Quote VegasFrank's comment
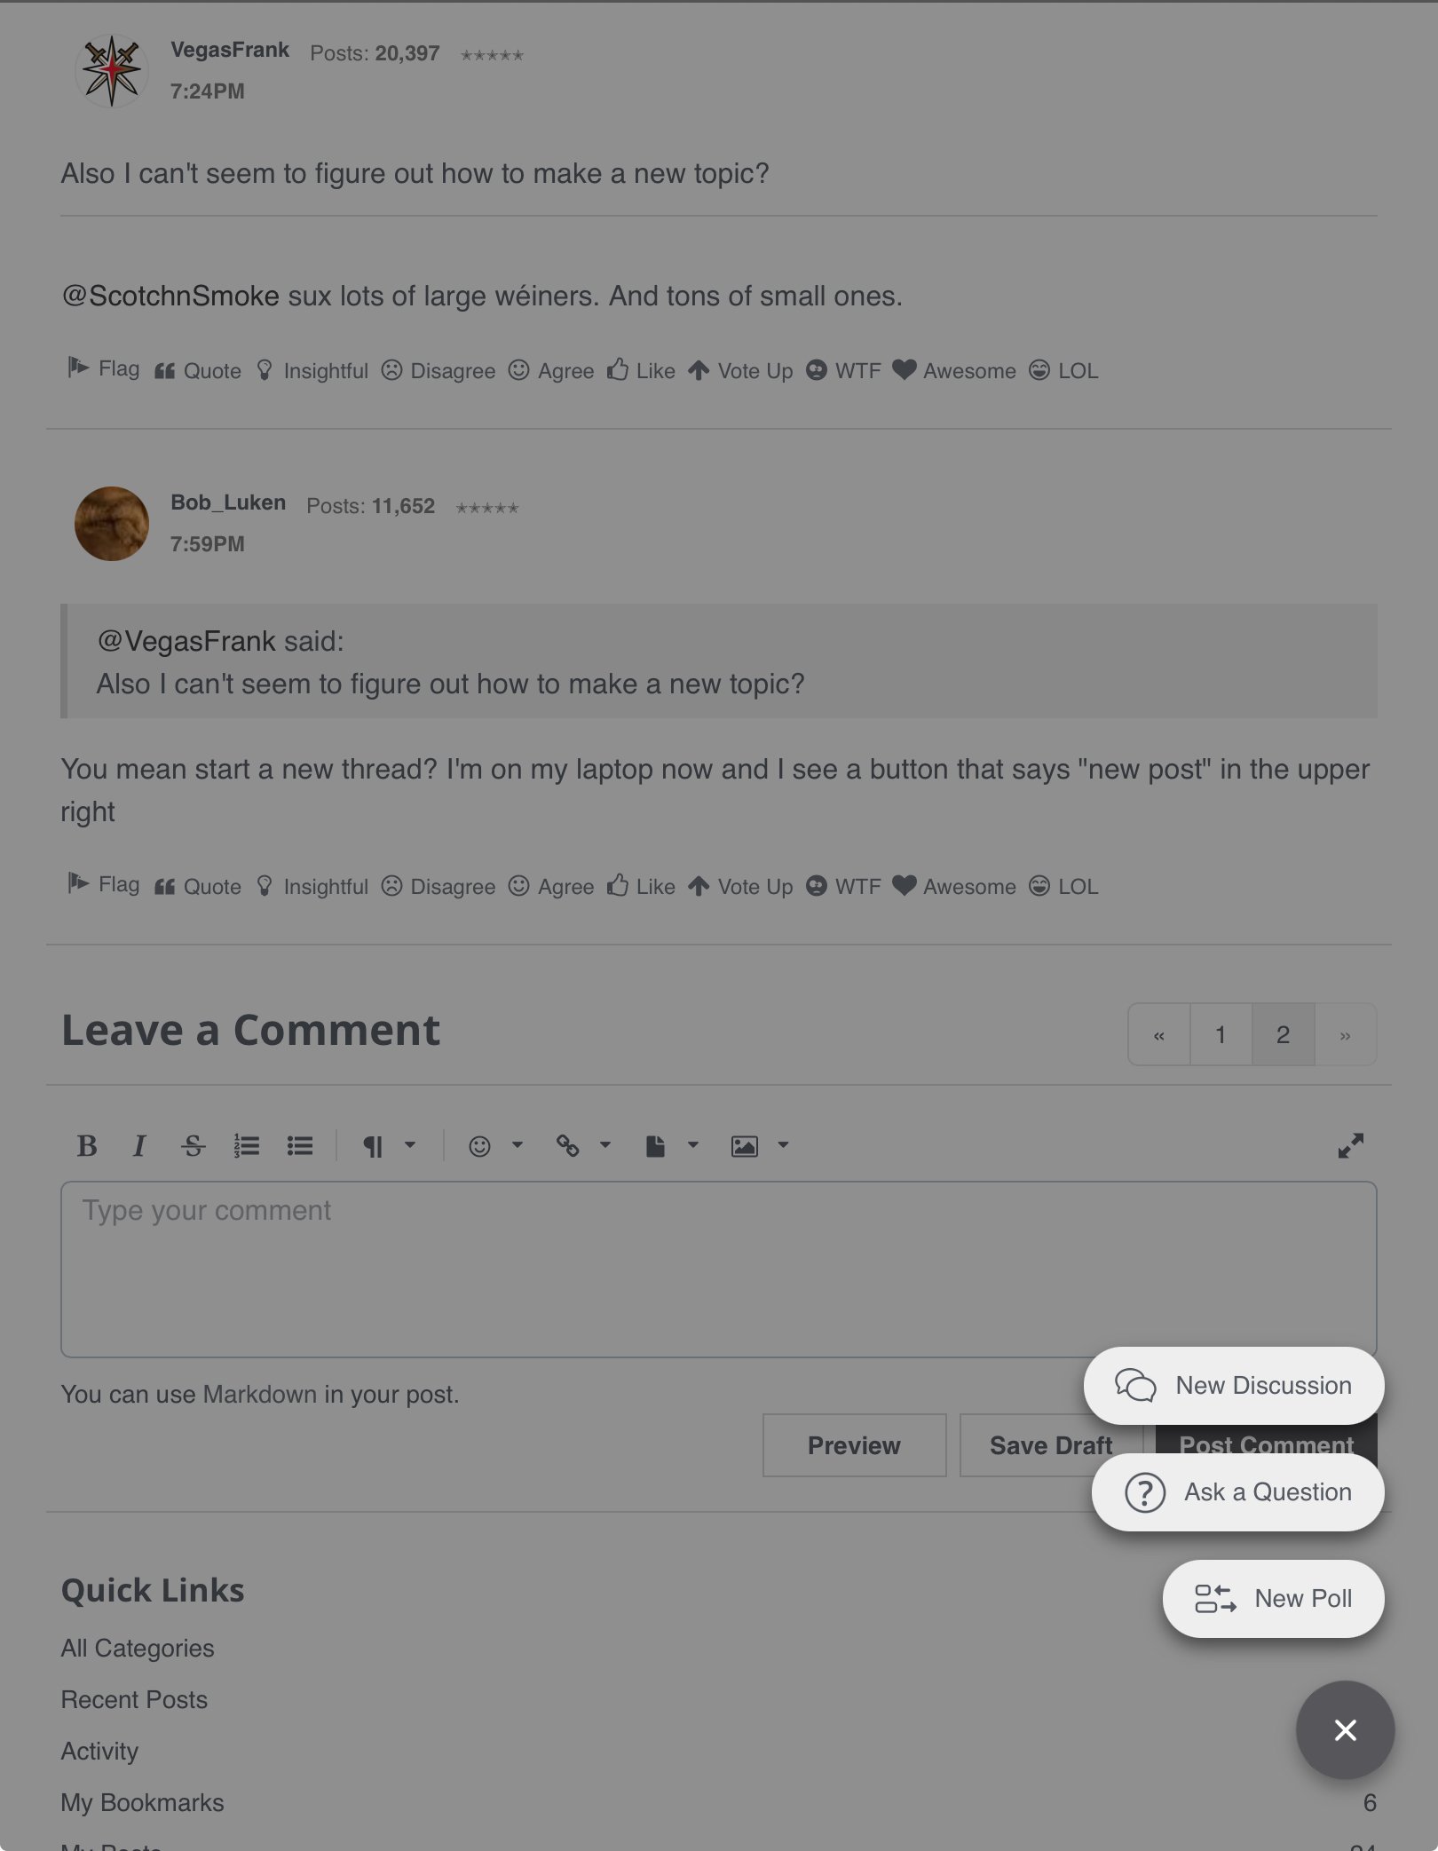 click(x=198, y=371)
